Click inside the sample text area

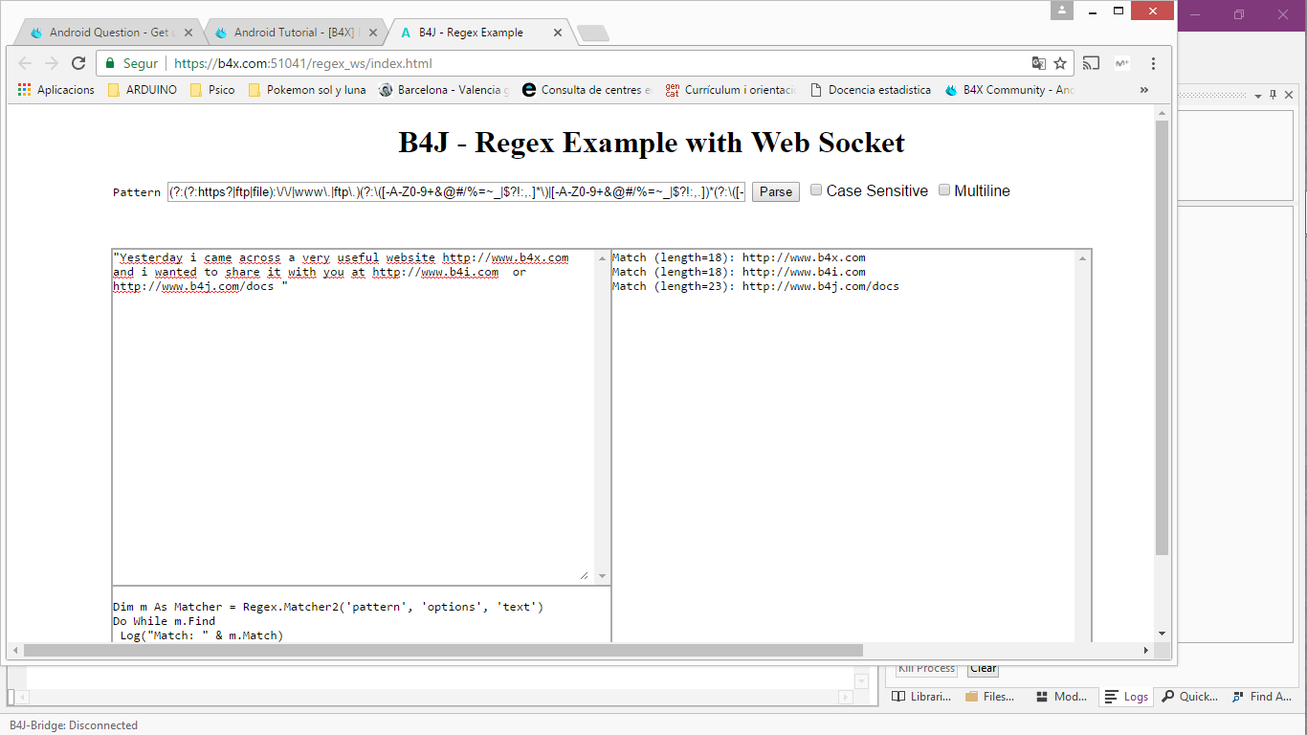pyautogui.click(x=354, y=416)
